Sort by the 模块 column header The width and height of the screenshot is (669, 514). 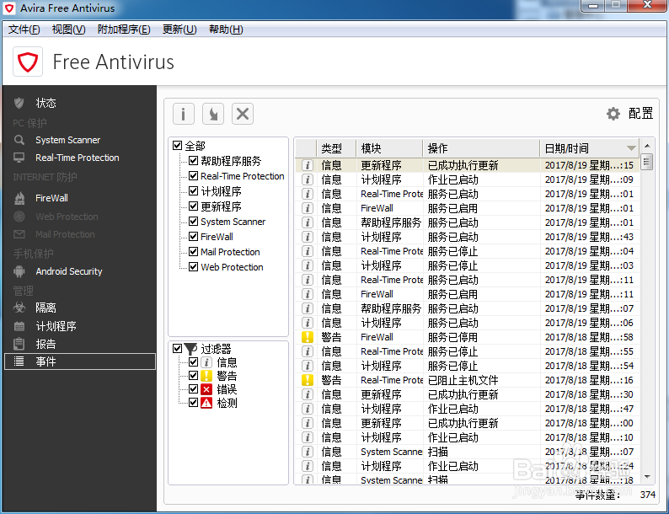click(389, 148)
